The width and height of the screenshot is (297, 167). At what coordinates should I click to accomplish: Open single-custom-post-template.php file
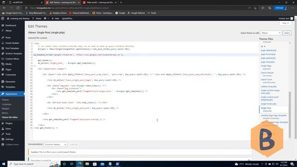pos(270,98)
